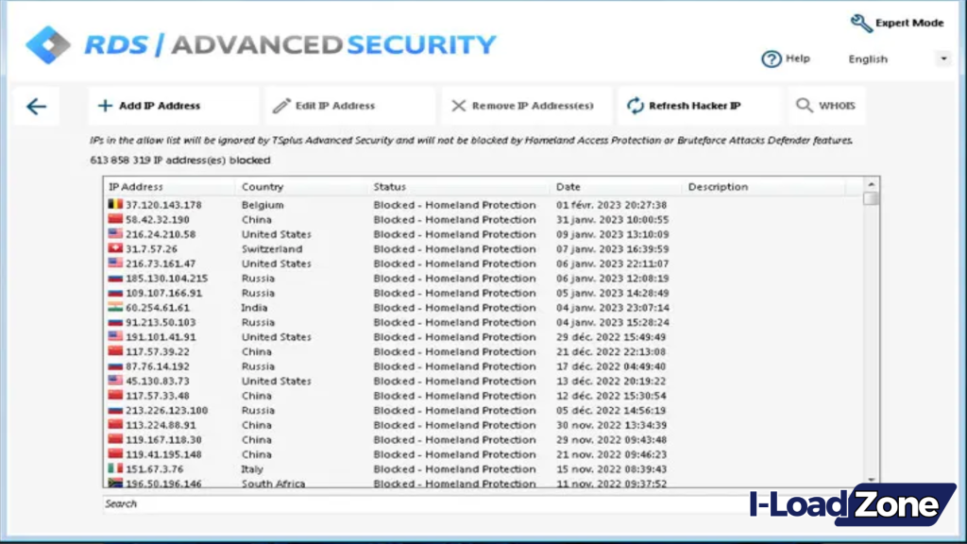Viewport: 967px width, 544px height.
Task: Click the X icon on Remove IP Addresses
Action: coord(459,104)
